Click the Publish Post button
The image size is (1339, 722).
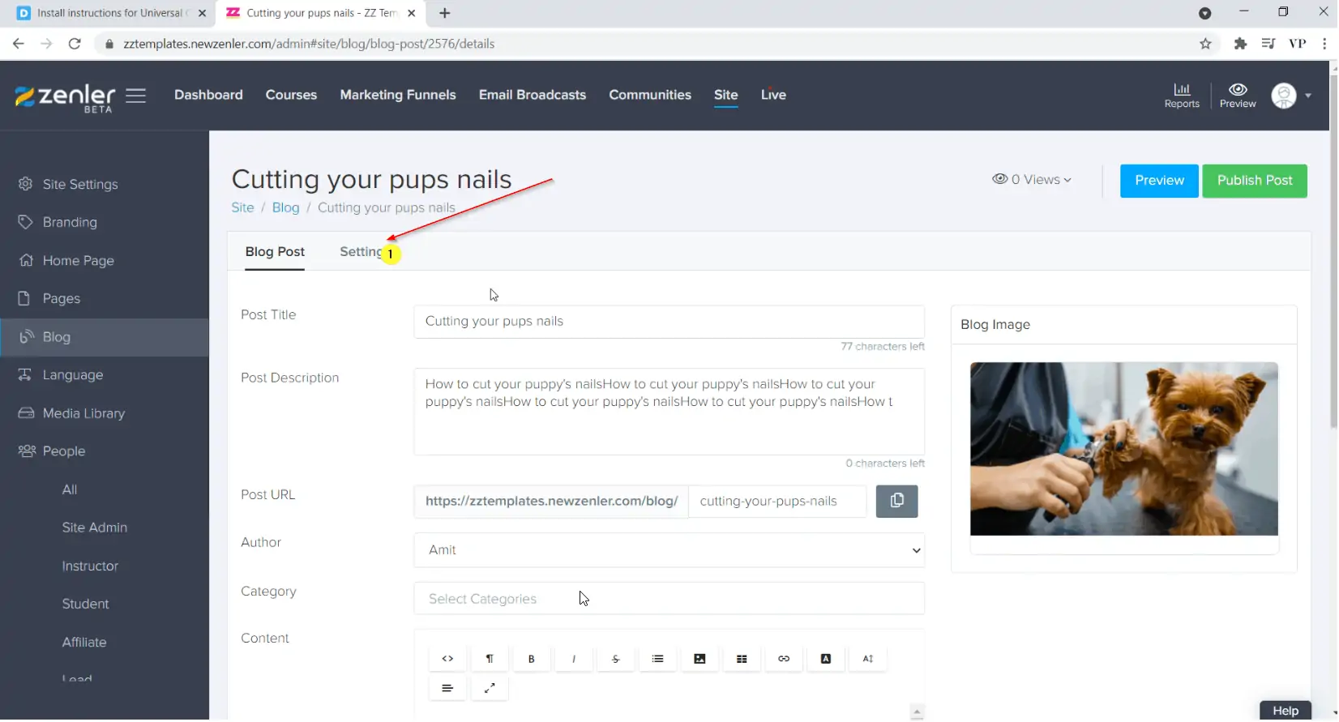pyautogui.click(x=1256, y=181)
